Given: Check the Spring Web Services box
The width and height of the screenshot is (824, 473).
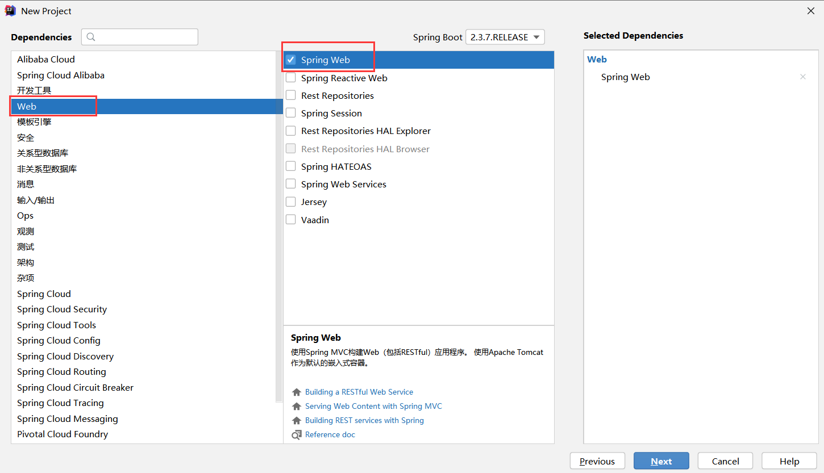Looking at the screenshot, I should pos(291,184).
